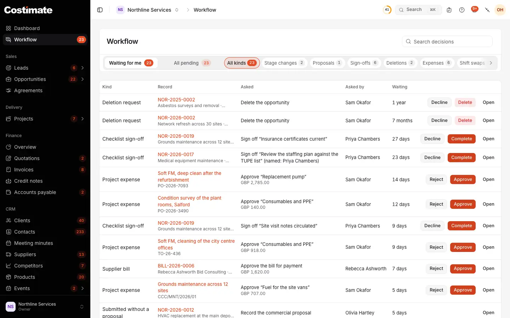Open Clients in the sidebar
This screenshot has height=318, width=510.
click(45, 220)
